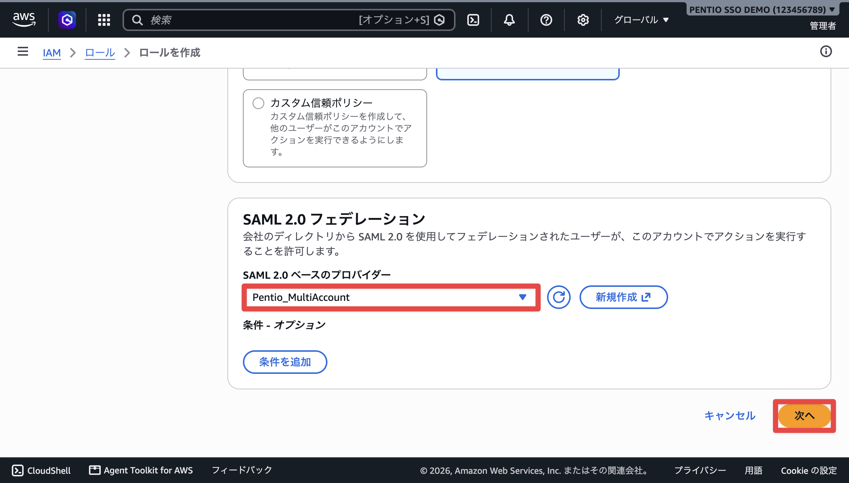This screenshot has width=849, height=483.
Task: Open the help question mark menu
Action: [546, 20]
